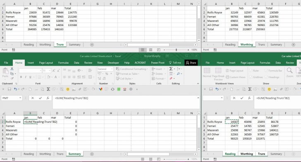This screenshot has height=162, width=301.
Task: Open the font size dropdown
Action: click(x=50, y=71)
